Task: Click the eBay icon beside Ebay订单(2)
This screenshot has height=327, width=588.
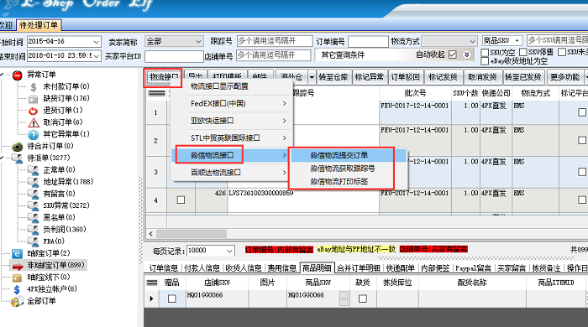Action: tap(17, 253)
